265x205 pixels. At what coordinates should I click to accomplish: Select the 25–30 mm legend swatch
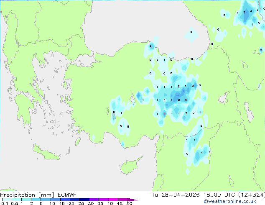[84, 200]
